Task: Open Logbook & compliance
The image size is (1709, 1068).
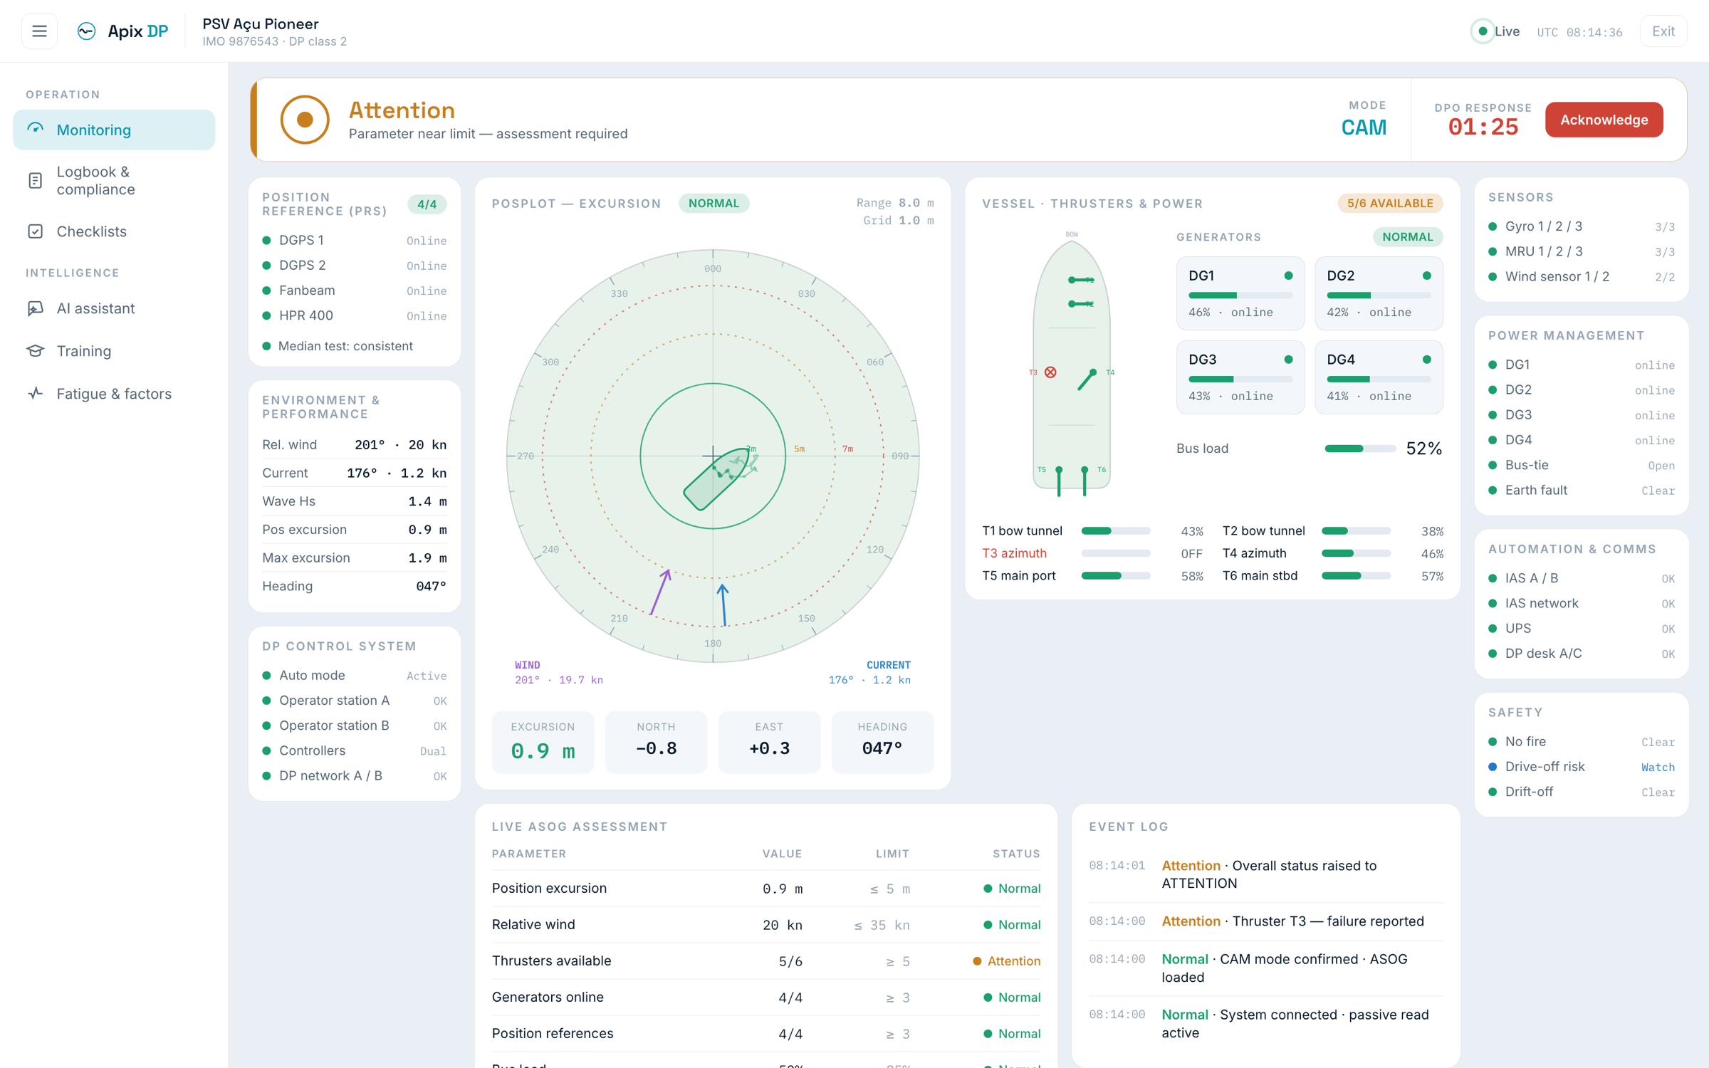Action: pos(114,180)
